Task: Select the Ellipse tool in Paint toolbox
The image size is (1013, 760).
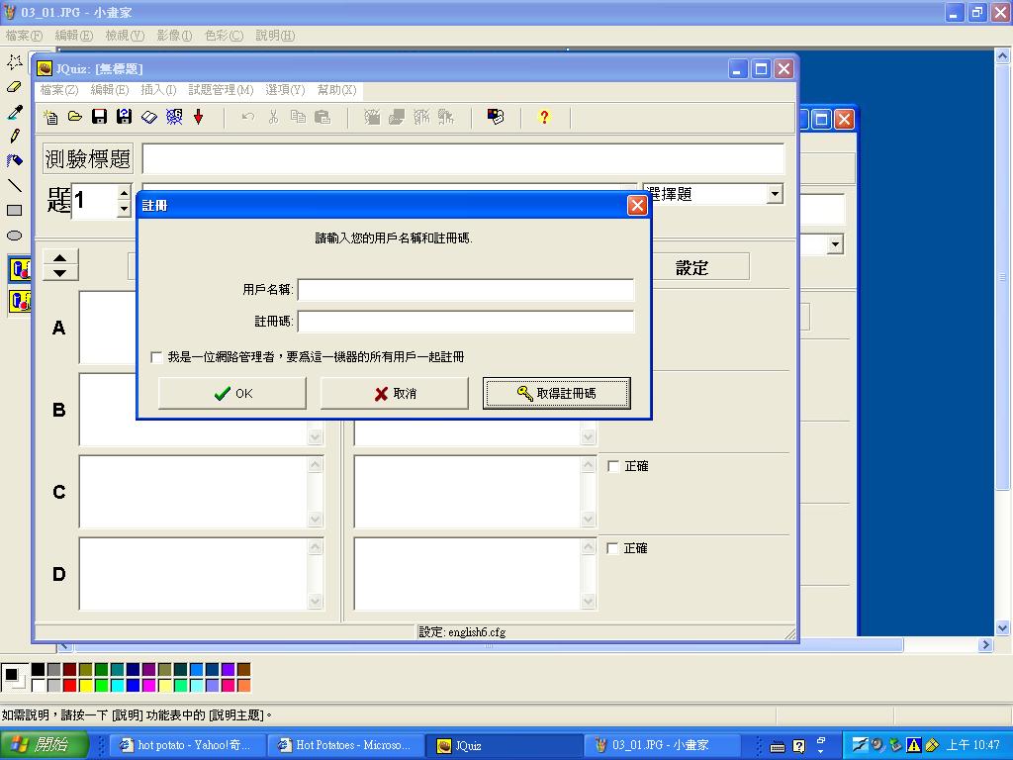Action: point(15,236)
